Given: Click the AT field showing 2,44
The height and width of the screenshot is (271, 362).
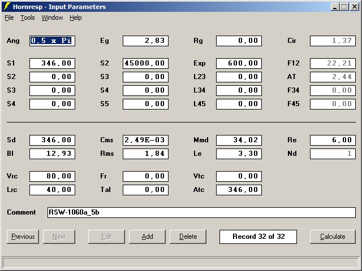Looking at the screenshot, I should 333,77.
